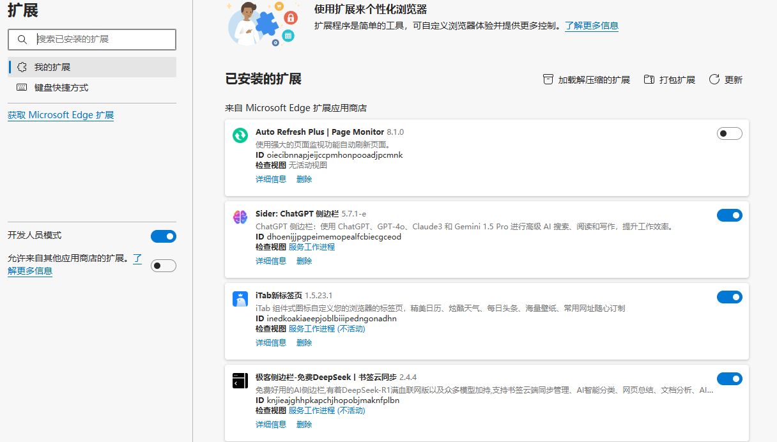The width and height of the screenshot is (777, 442).
Task: Open 详细信息 for Sider ChatGPT 侧边栏
Action: 271,261
